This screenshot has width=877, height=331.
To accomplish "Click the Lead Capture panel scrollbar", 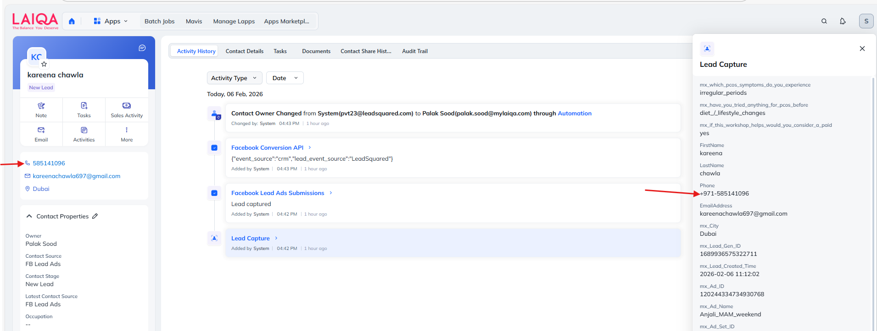I will 873,183.
